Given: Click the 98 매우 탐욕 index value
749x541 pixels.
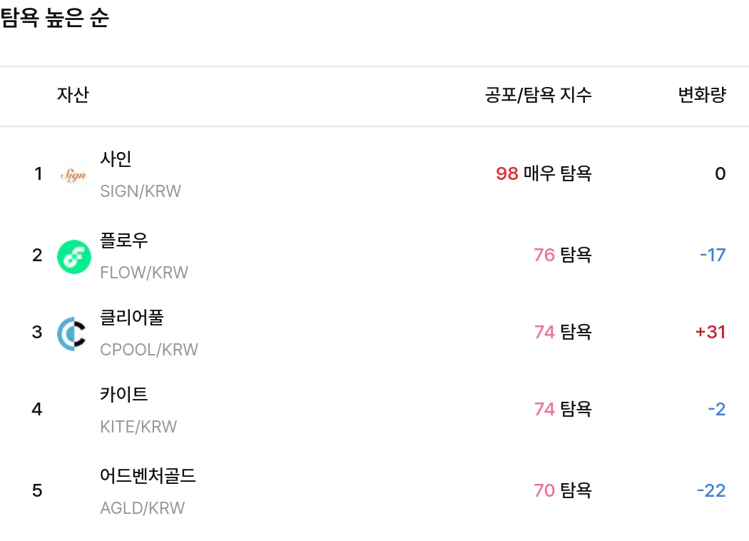Looking at the screenshot, I should pos(544,173).
